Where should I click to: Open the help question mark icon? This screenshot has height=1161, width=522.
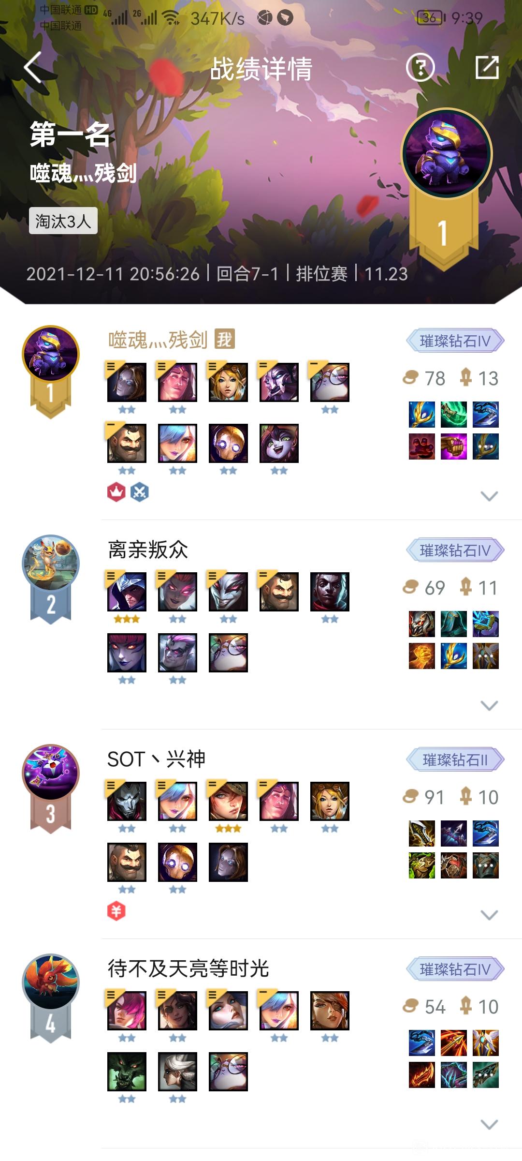[x=420, y=67]
